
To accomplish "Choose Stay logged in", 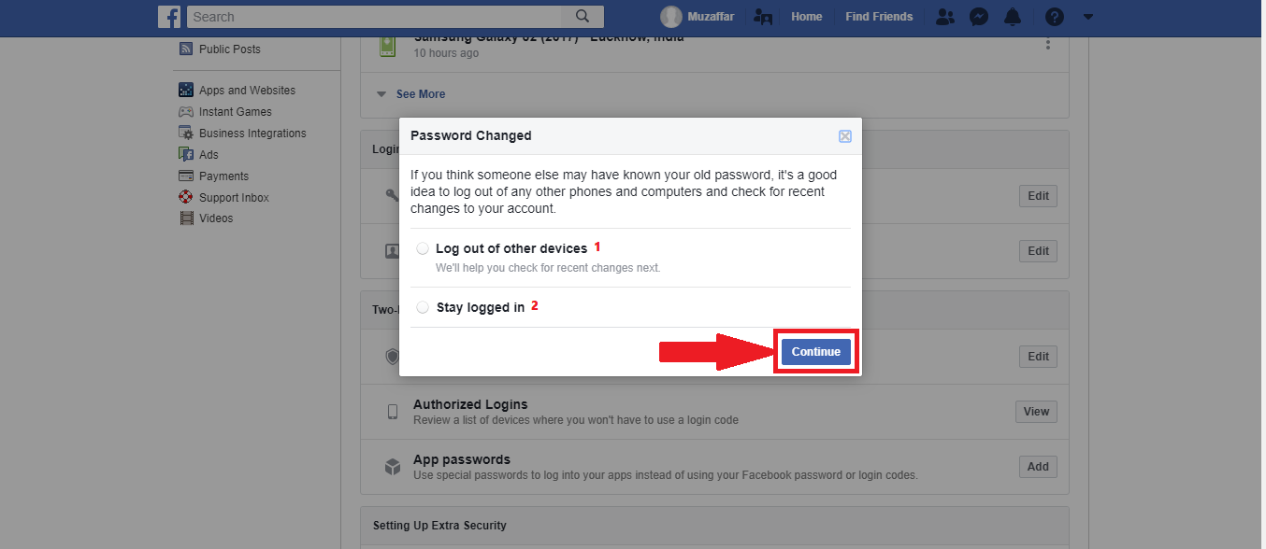I will tap(423, 306).
